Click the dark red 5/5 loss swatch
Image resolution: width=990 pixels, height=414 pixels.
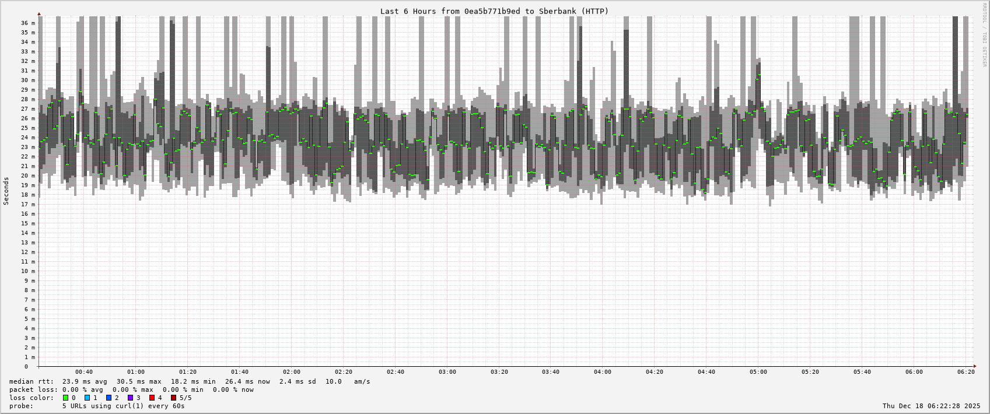[174, 398]
